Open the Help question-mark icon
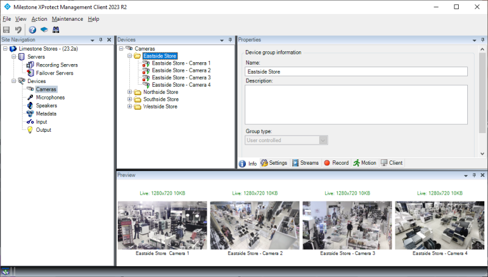This screenshot has height=277, width=488. coord(32,29)
